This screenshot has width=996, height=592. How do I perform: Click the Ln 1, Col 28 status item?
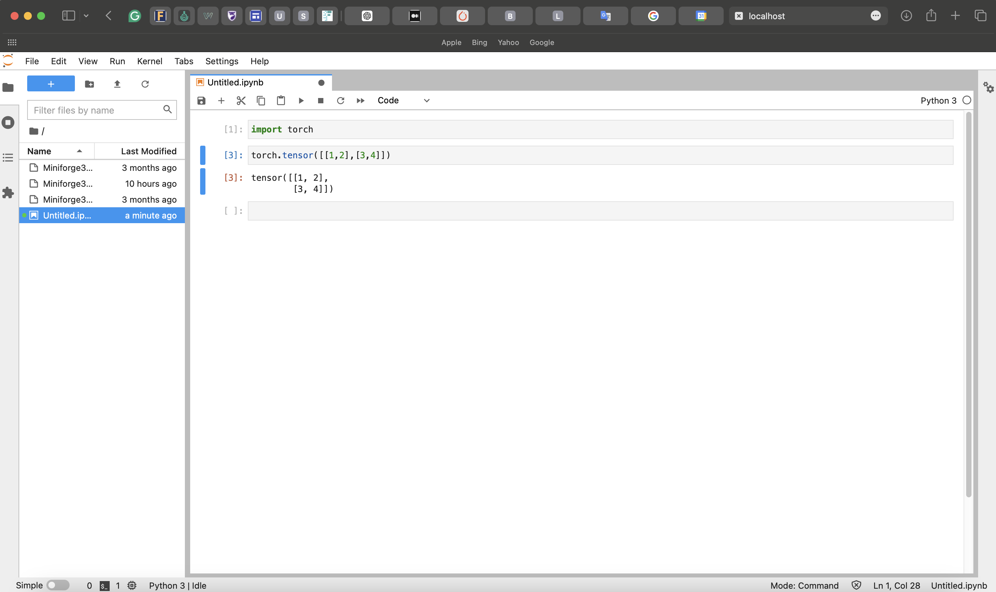click(897, 585)
